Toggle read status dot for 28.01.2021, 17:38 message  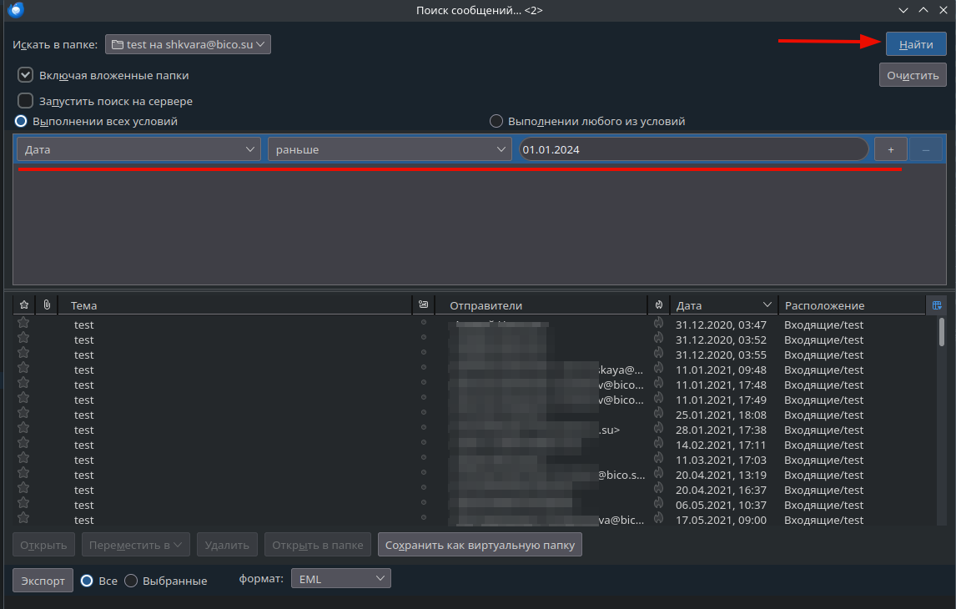(x=424, y=427)
